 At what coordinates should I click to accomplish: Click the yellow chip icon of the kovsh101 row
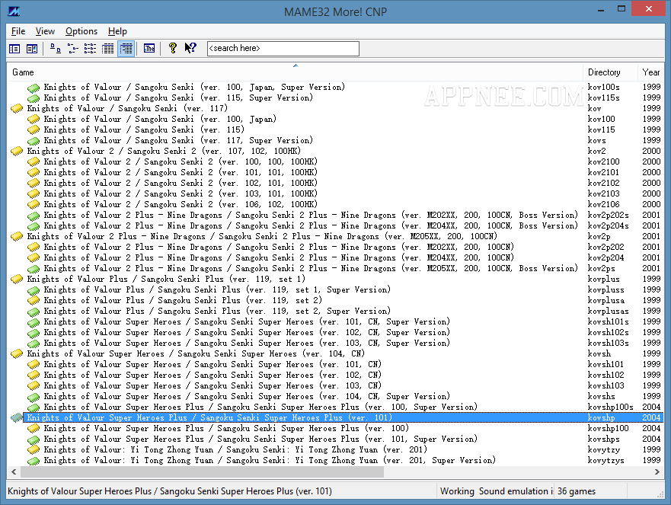tap(34, 365)
